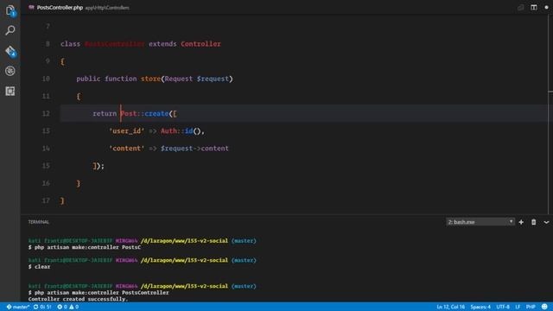Click 'Spaces: 4' indentation setting
Image resolution: width=553 pixels, height=311 pixels.
click(x=480, y=307)
